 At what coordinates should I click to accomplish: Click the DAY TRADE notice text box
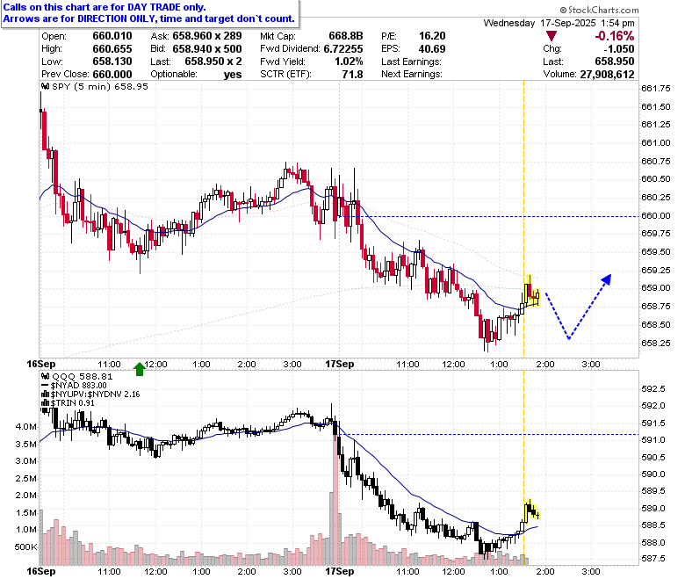pos(150,13)
